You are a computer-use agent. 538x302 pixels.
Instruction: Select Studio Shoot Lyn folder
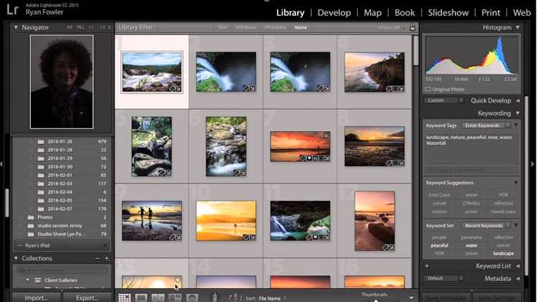(62, 234)
